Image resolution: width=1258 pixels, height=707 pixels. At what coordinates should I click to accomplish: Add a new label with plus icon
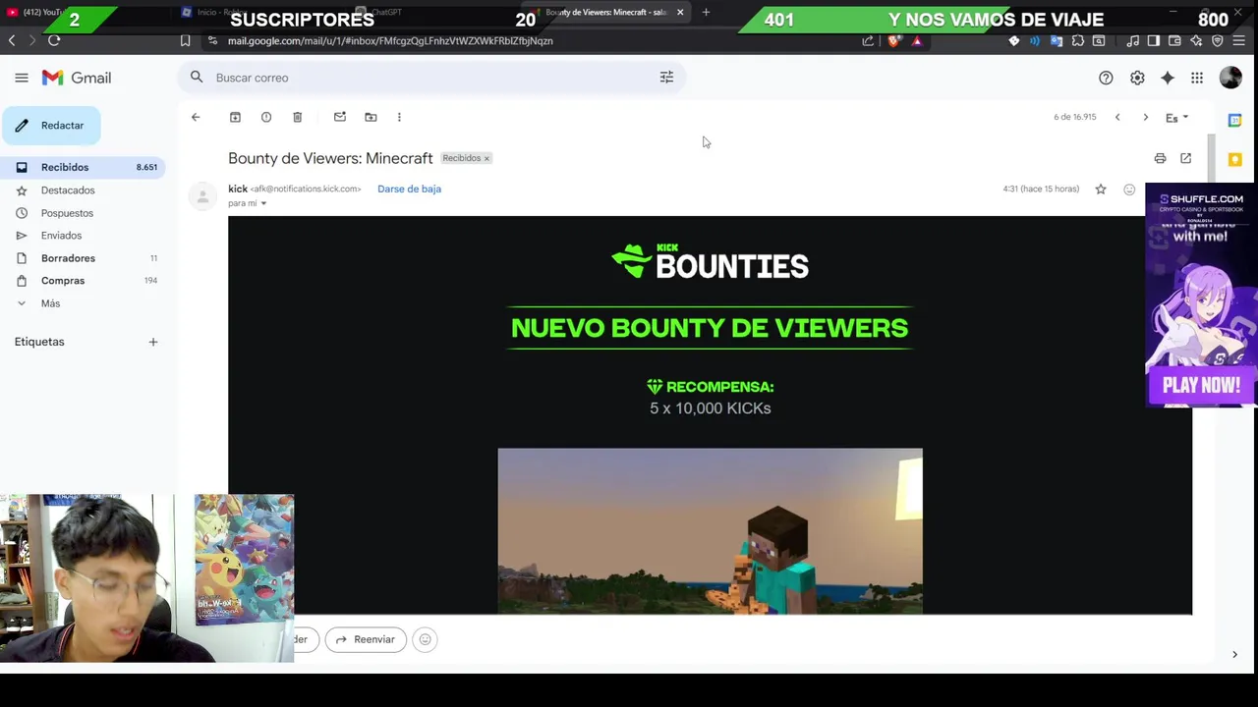tap(153, 342)
